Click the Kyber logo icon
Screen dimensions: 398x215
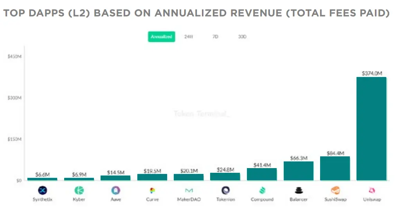click(x=79, y=190)
